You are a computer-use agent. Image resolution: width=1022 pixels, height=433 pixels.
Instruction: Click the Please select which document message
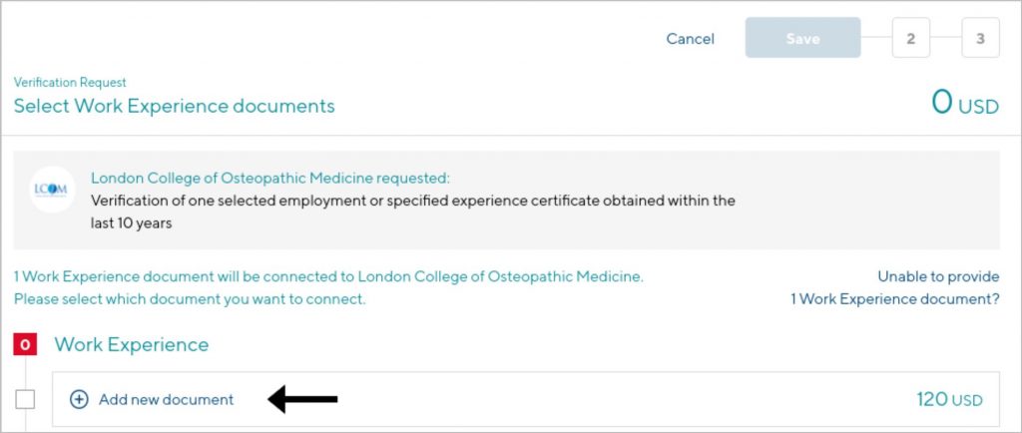pyautogui.click(x=190, y=299)
